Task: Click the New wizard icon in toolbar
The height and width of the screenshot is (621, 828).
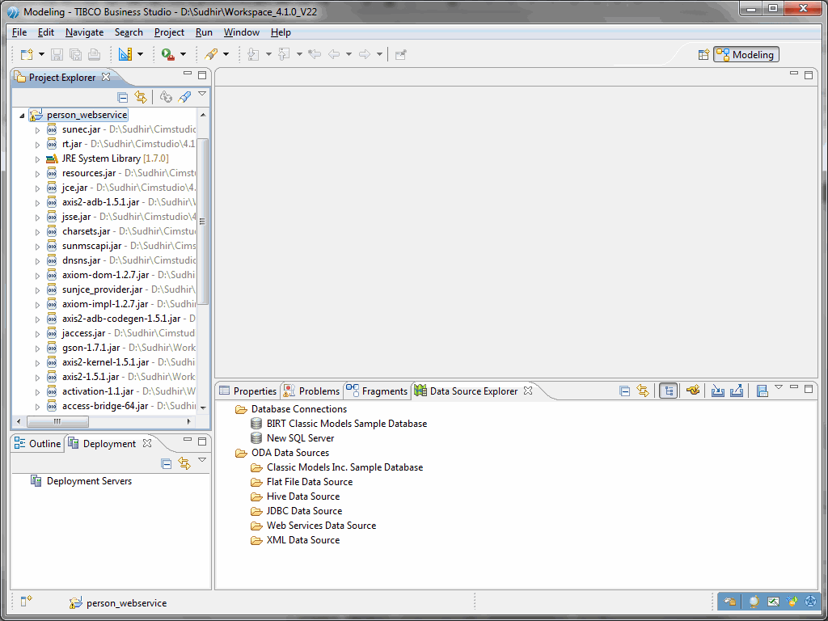Action: [27, 54]
